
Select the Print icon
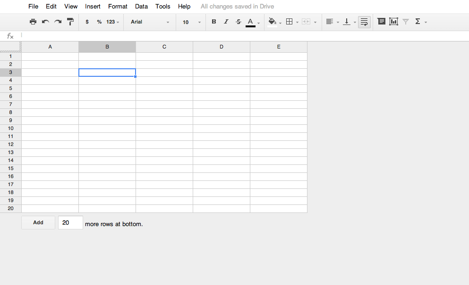tap(33, 22)
